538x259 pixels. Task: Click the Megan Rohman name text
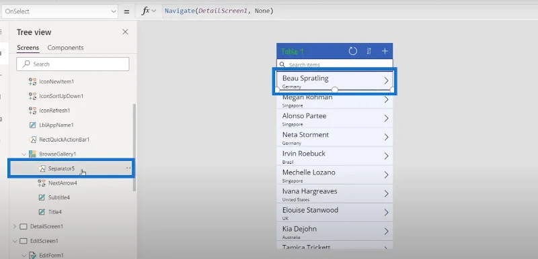tap(307, 97)
